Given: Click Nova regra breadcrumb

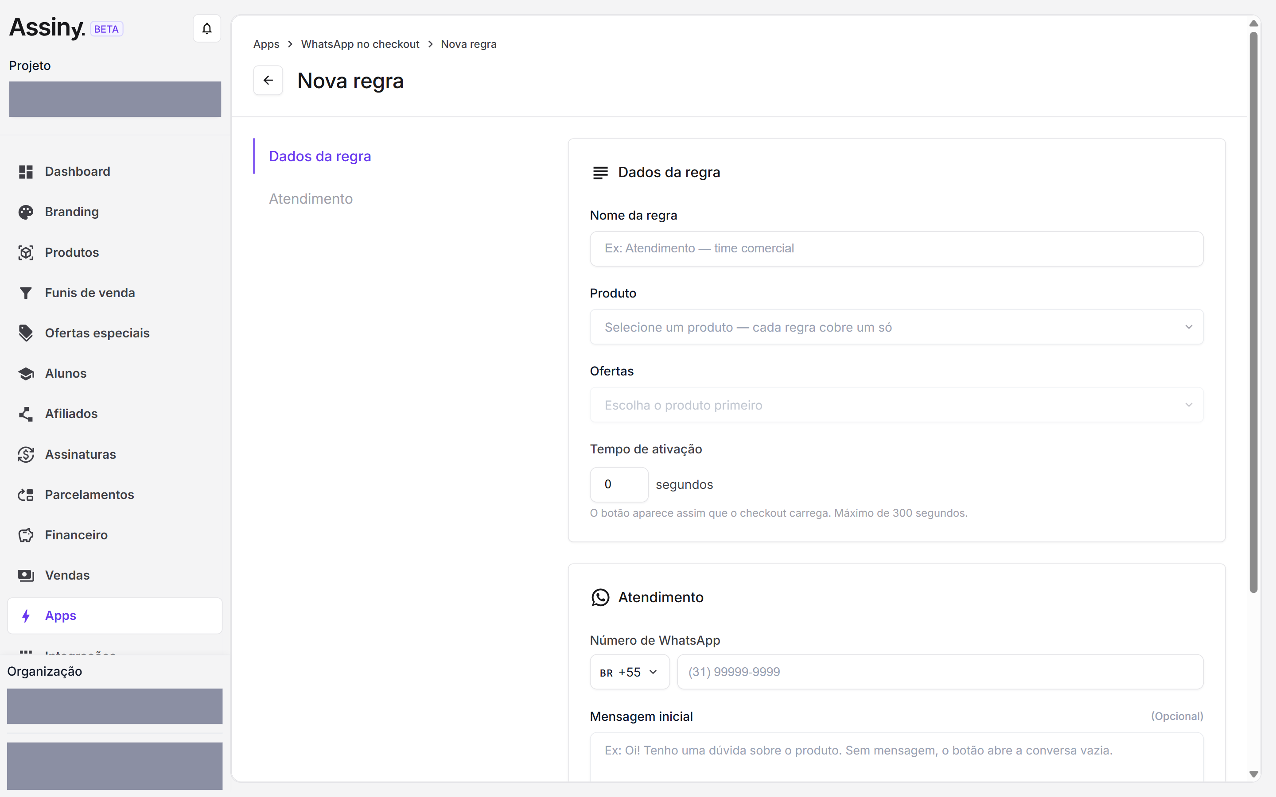Looking at the screenshot, I should click(468, 44).
